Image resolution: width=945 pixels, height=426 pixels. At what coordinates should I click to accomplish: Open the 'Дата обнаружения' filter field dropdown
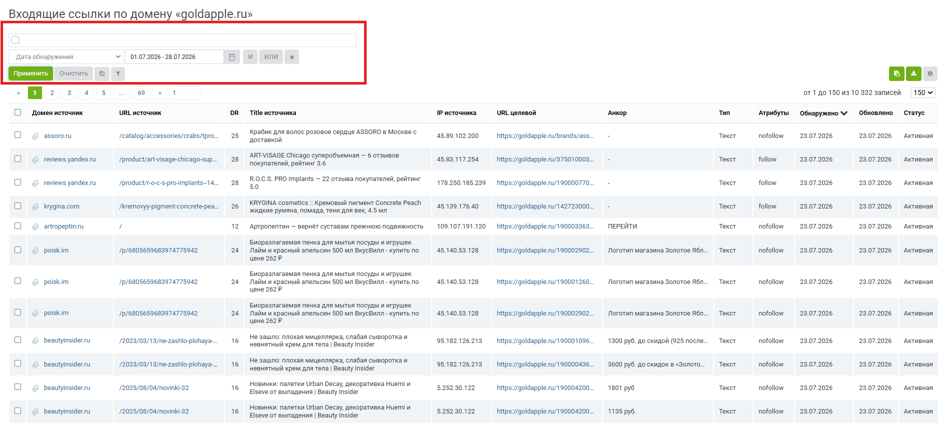pos(66,57)
